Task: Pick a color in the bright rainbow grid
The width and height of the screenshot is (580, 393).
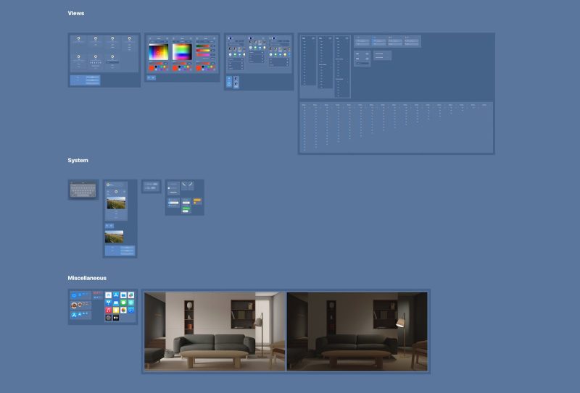Action: (x=182, y=52)
